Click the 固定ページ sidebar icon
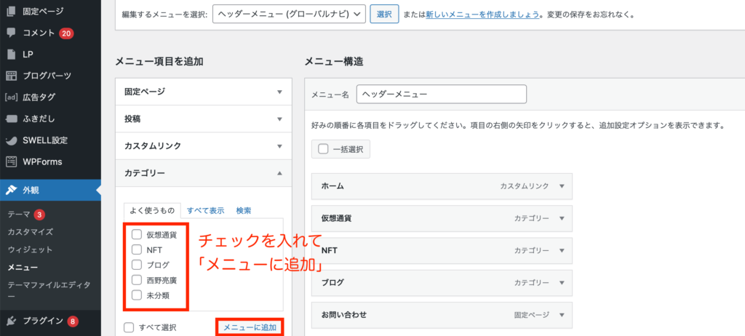 11,12
